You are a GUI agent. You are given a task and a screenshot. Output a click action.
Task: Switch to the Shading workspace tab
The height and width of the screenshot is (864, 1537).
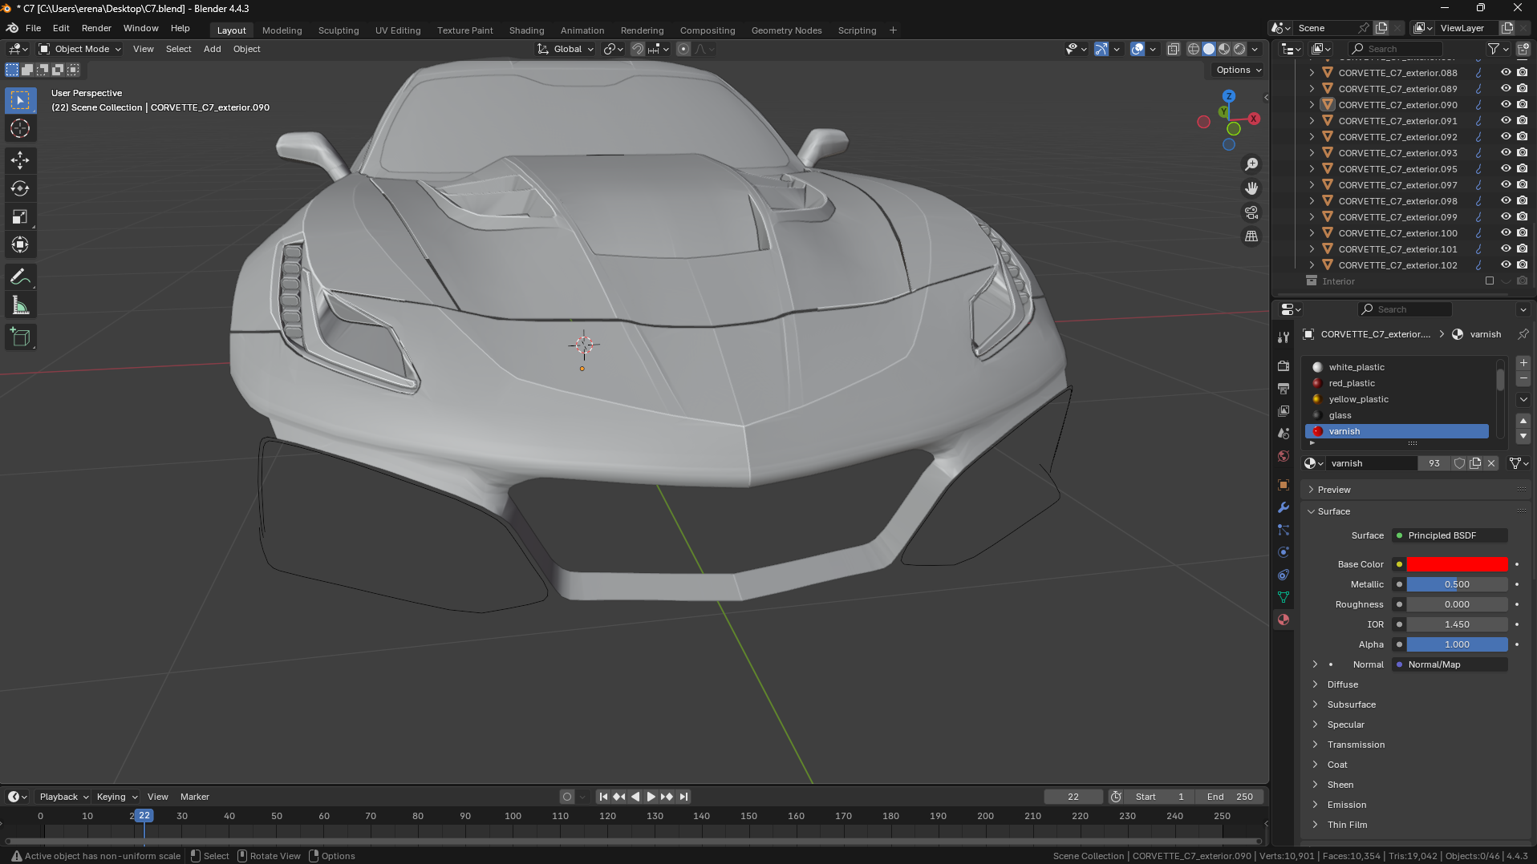[526, 30]
